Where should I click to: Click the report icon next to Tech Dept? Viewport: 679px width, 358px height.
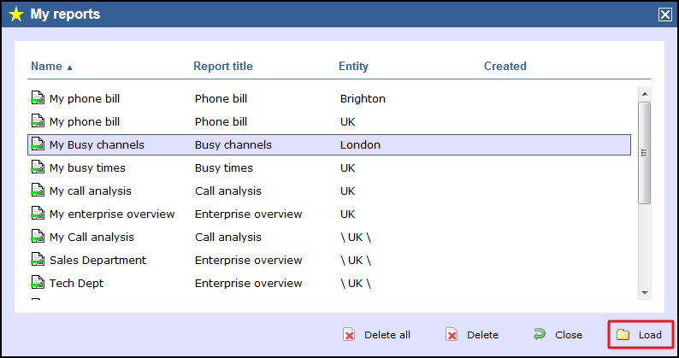pyautogui.click(x=38, y=284)
